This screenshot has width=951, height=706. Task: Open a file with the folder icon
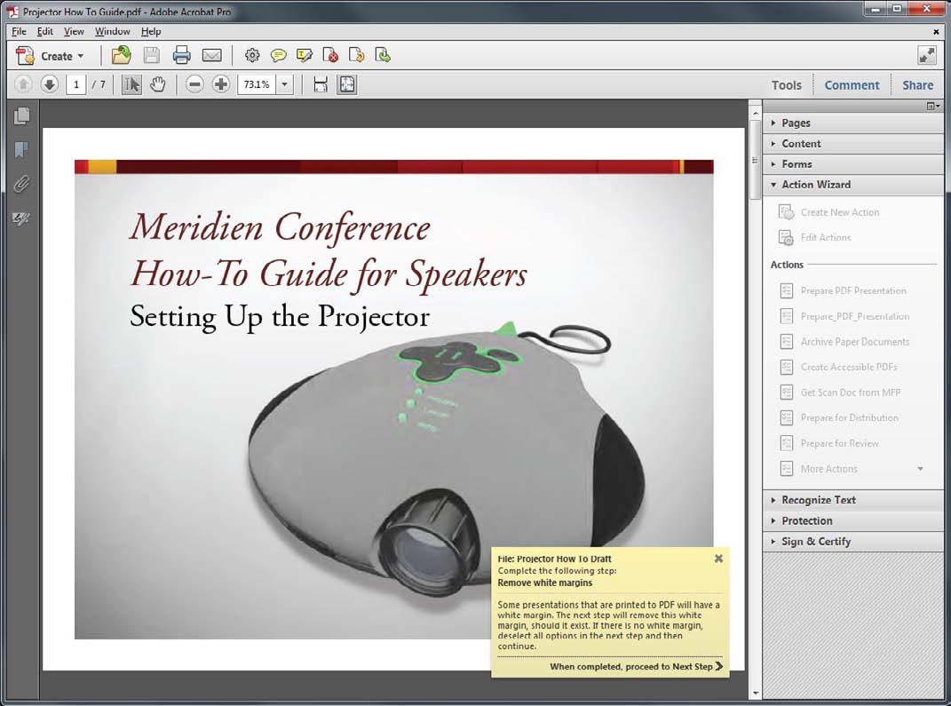[122, 55]
